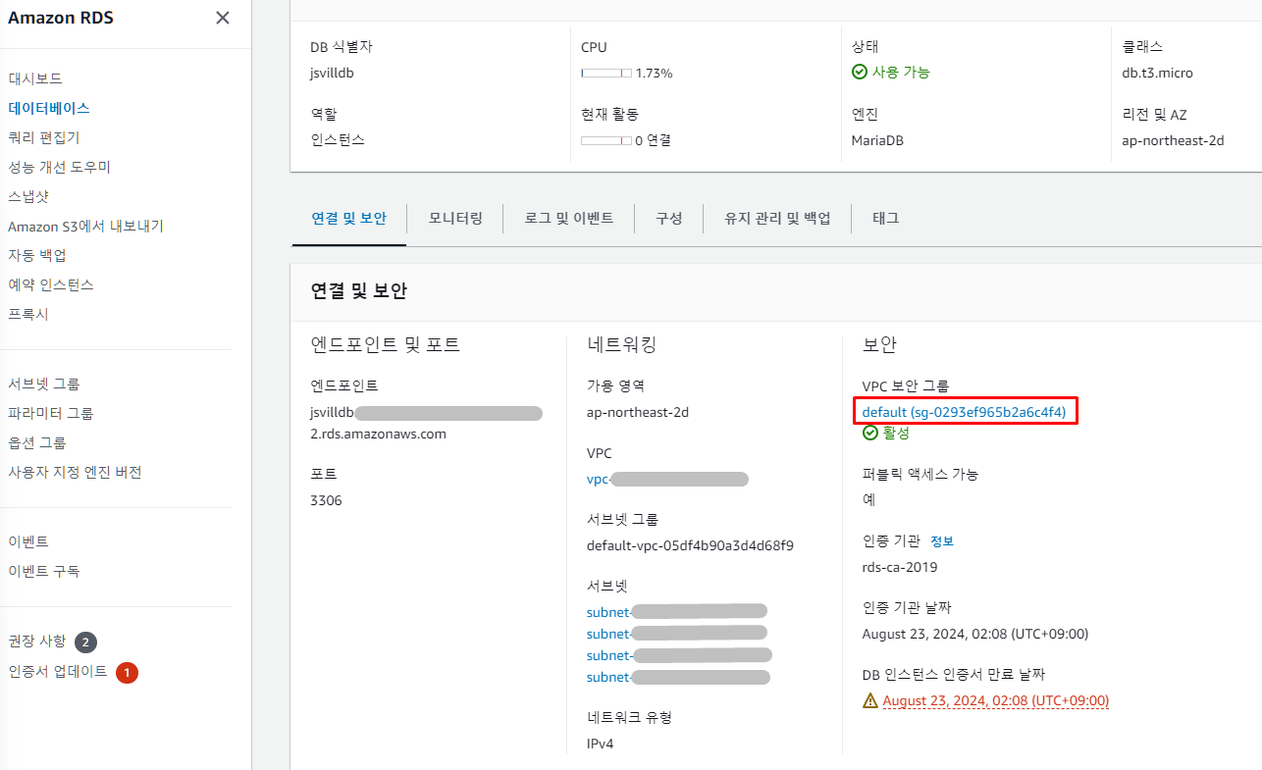Open the 프록시 sidebar item

pos(28,314)
